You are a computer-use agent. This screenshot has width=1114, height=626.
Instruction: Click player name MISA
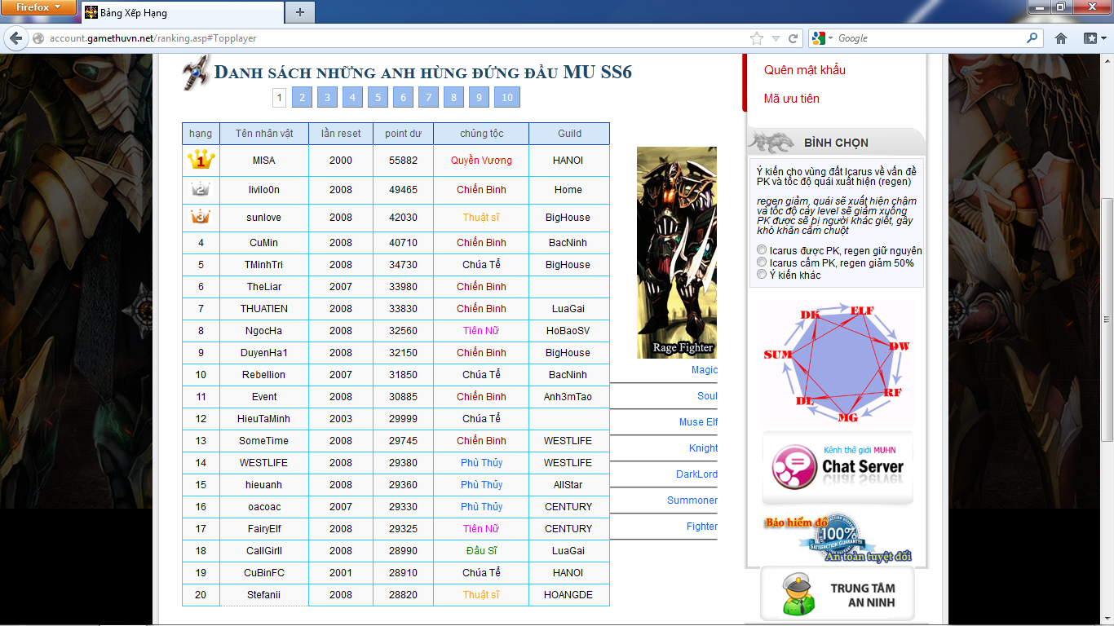pos(264,161)
